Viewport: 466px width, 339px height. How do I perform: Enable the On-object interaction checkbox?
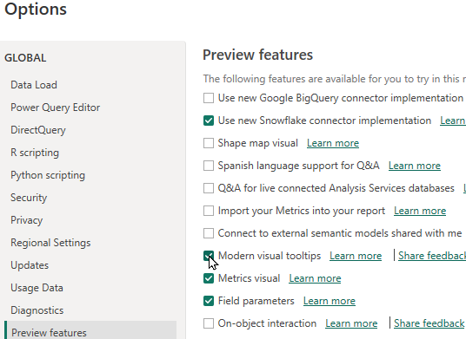tap(209, 323)
